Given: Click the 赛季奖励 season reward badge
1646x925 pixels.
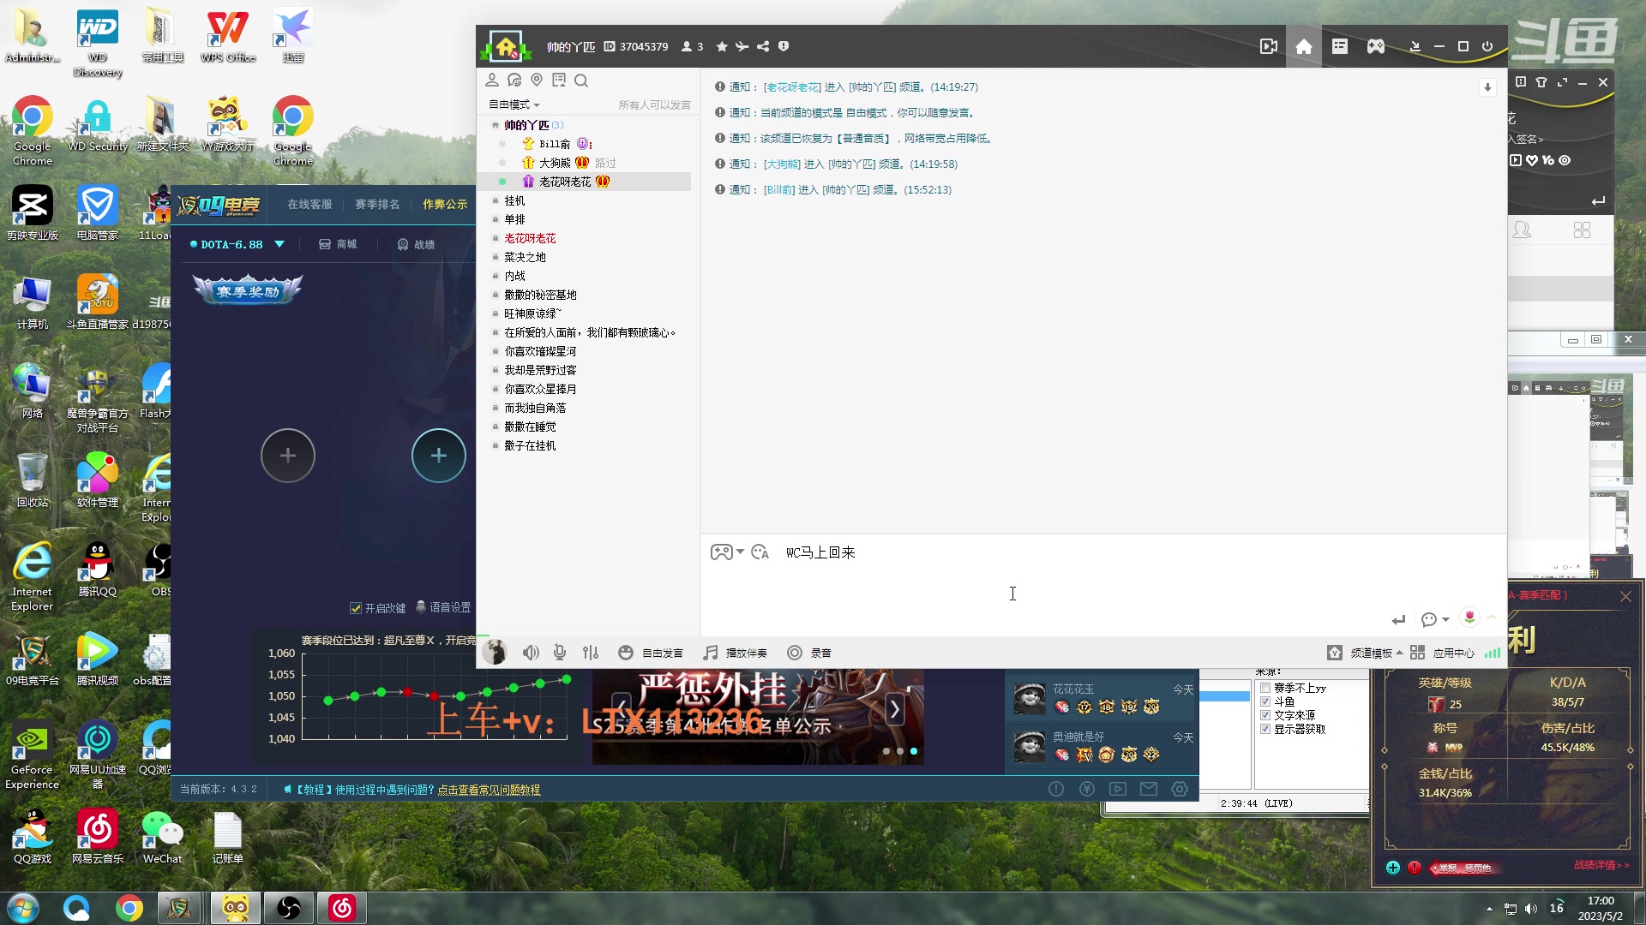Looking at the screenshot, I should tap(248, 290).
